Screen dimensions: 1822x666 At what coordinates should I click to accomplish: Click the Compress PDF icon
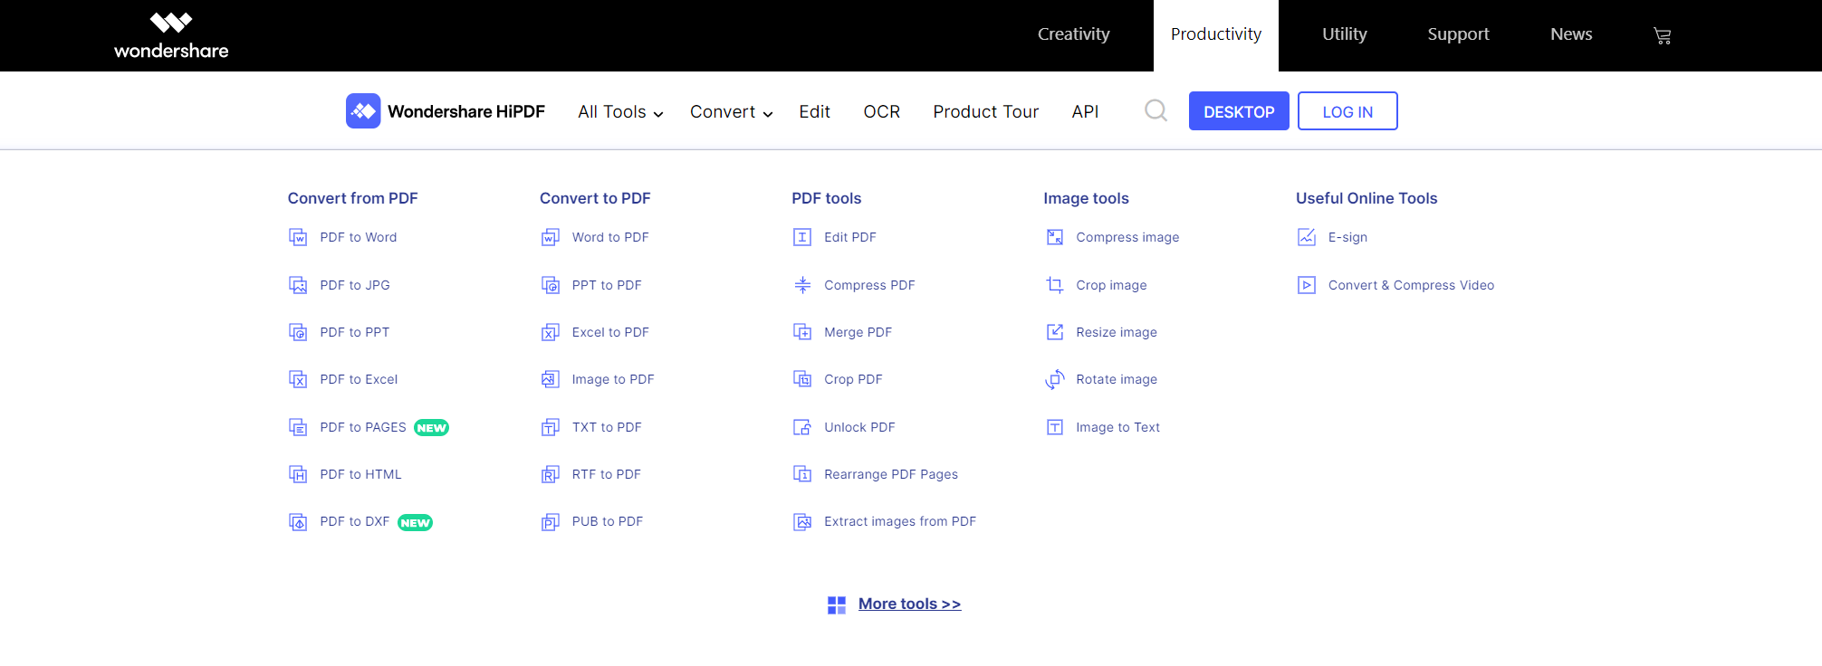click(x=802, y=285)
